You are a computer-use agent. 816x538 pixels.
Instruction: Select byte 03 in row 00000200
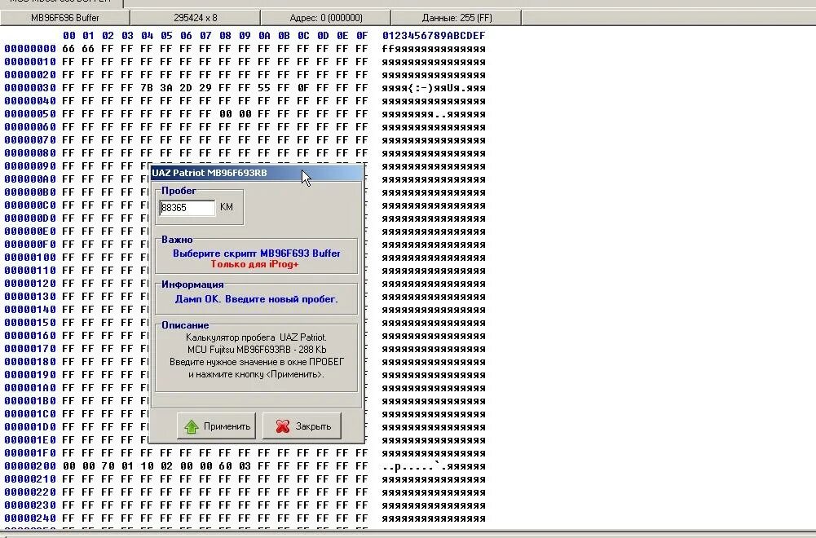pyautogui.click(x=245, y=466)
